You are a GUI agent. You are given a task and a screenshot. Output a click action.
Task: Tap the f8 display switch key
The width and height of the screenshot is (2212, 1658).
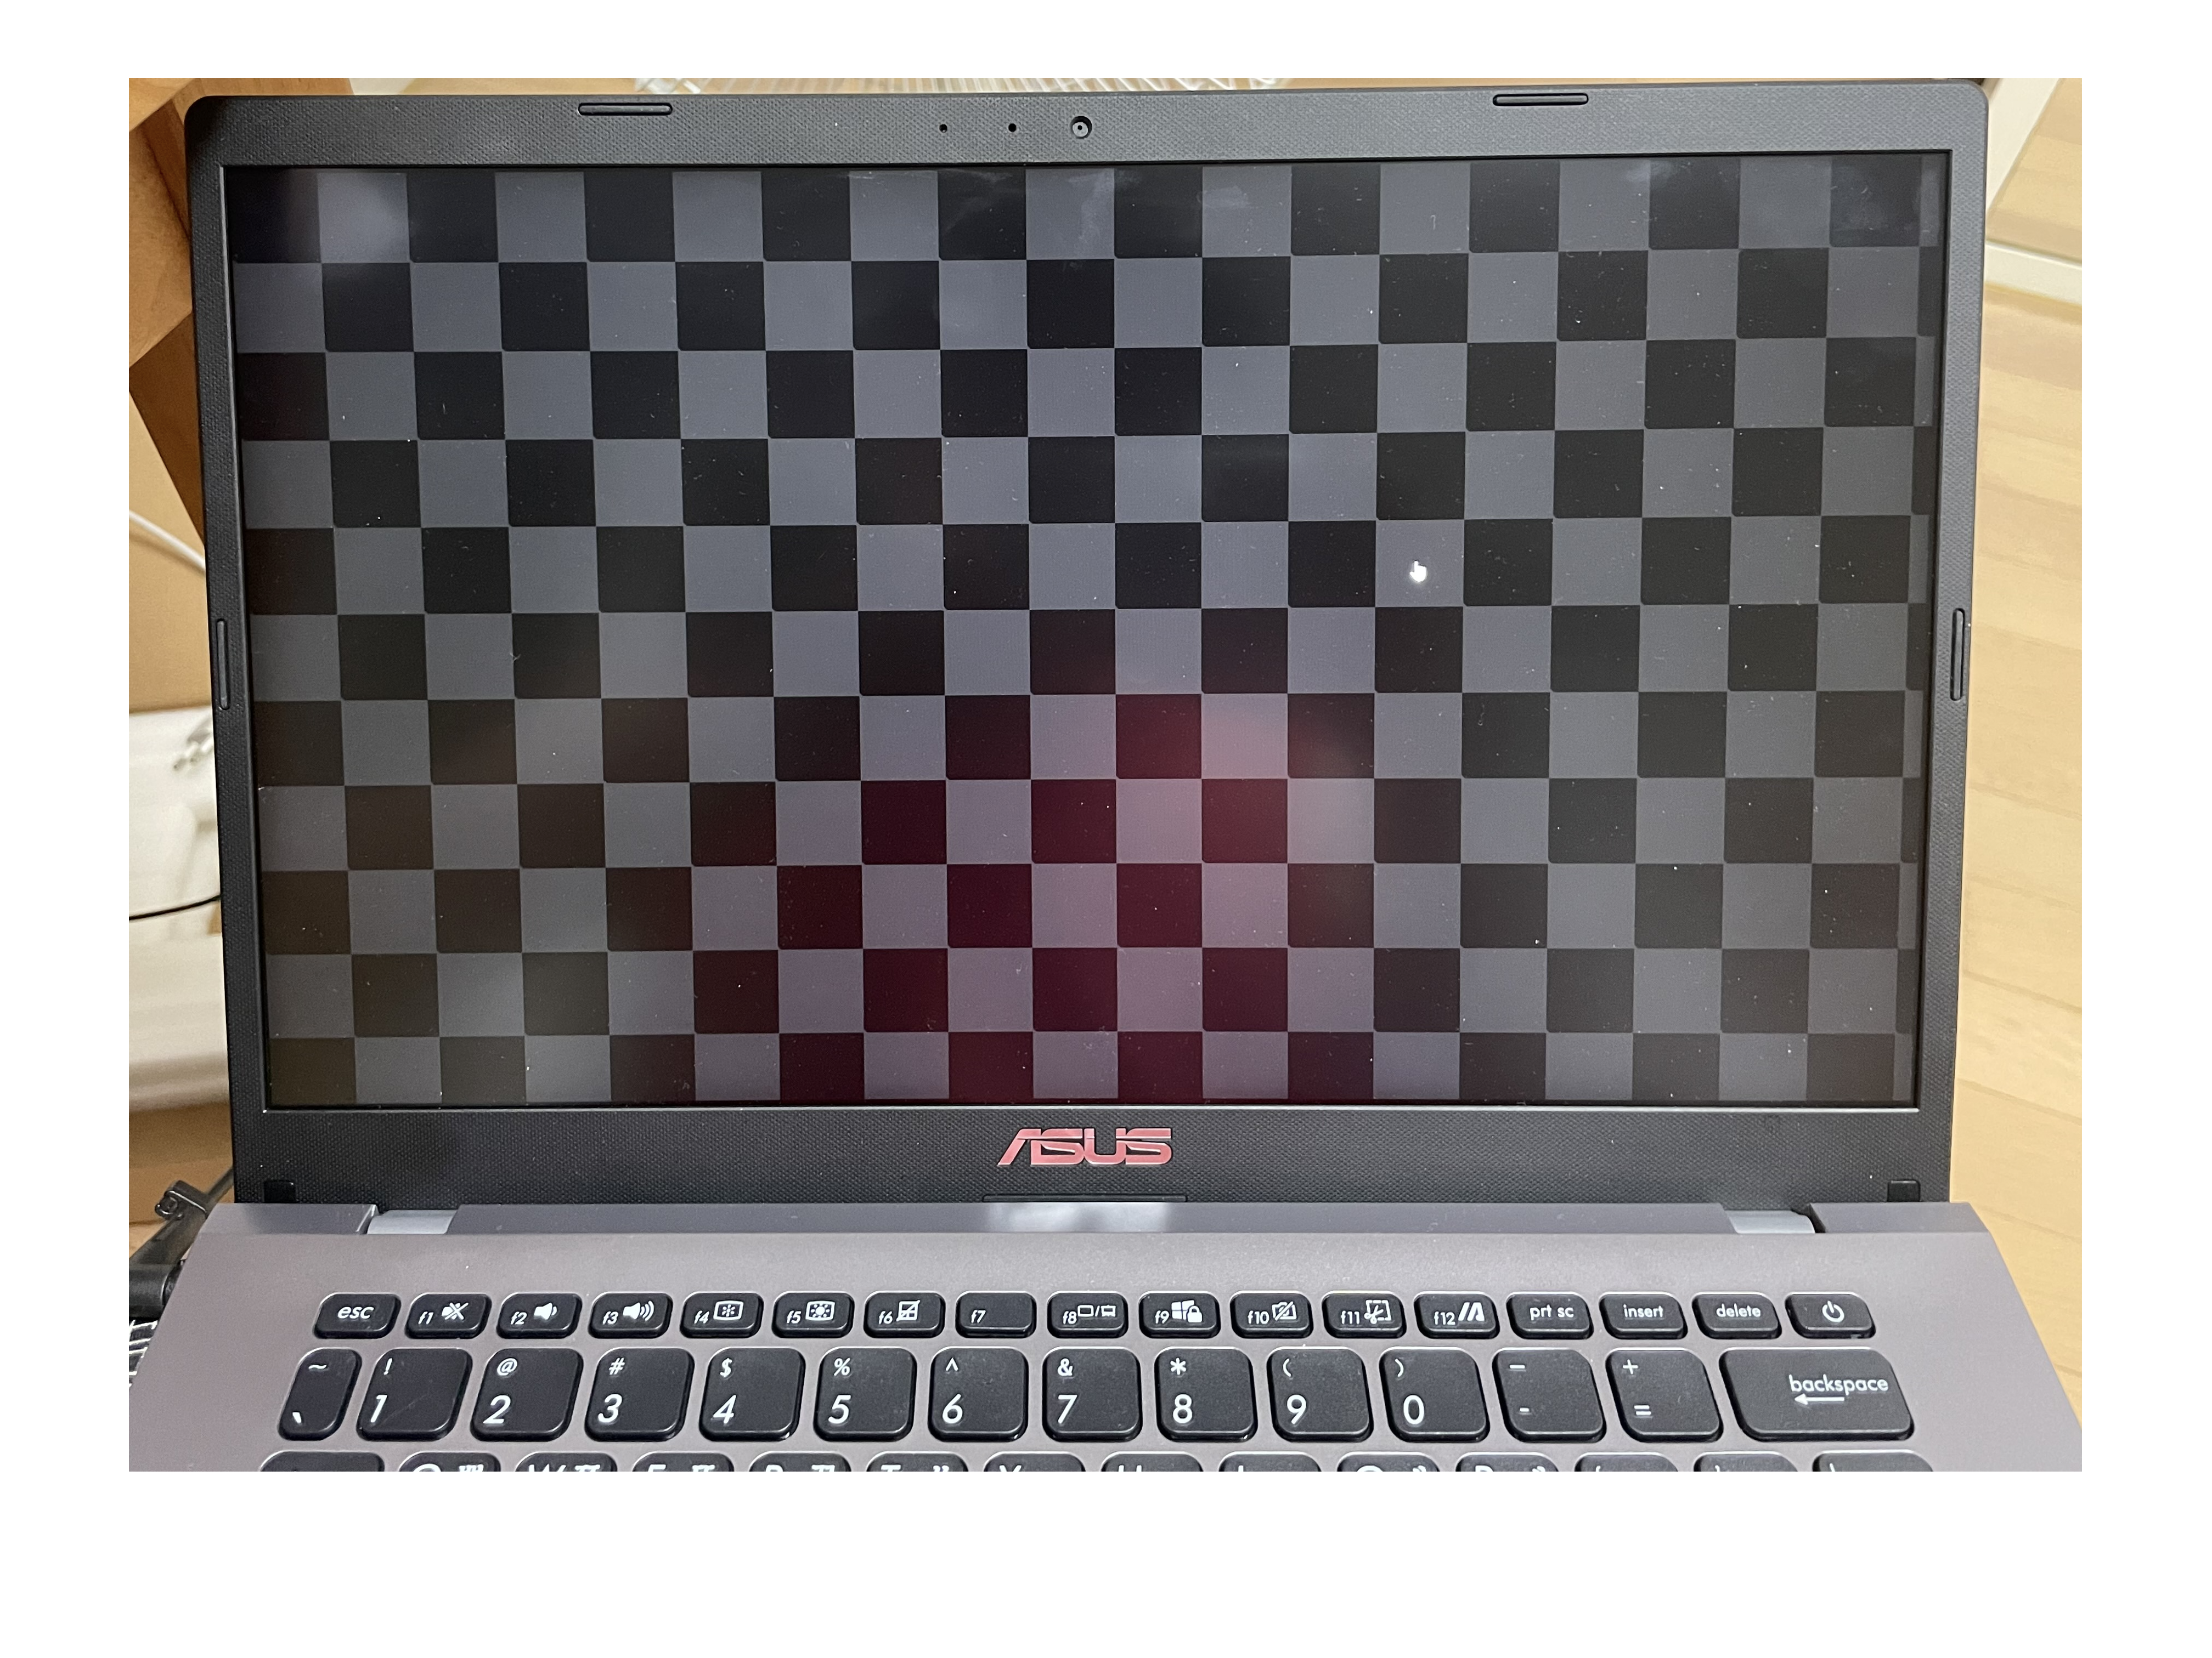coord(1087,1314)
